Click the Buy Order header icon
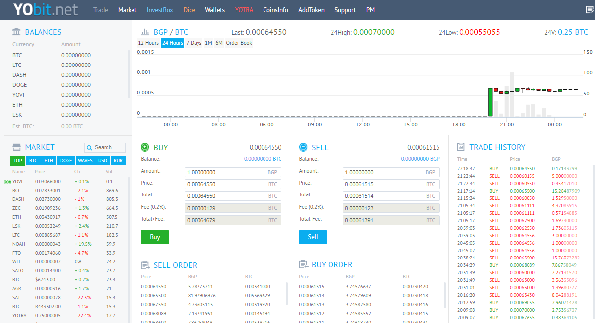The width and height of the screenshot is (595, 323). [x=303, y=264]
